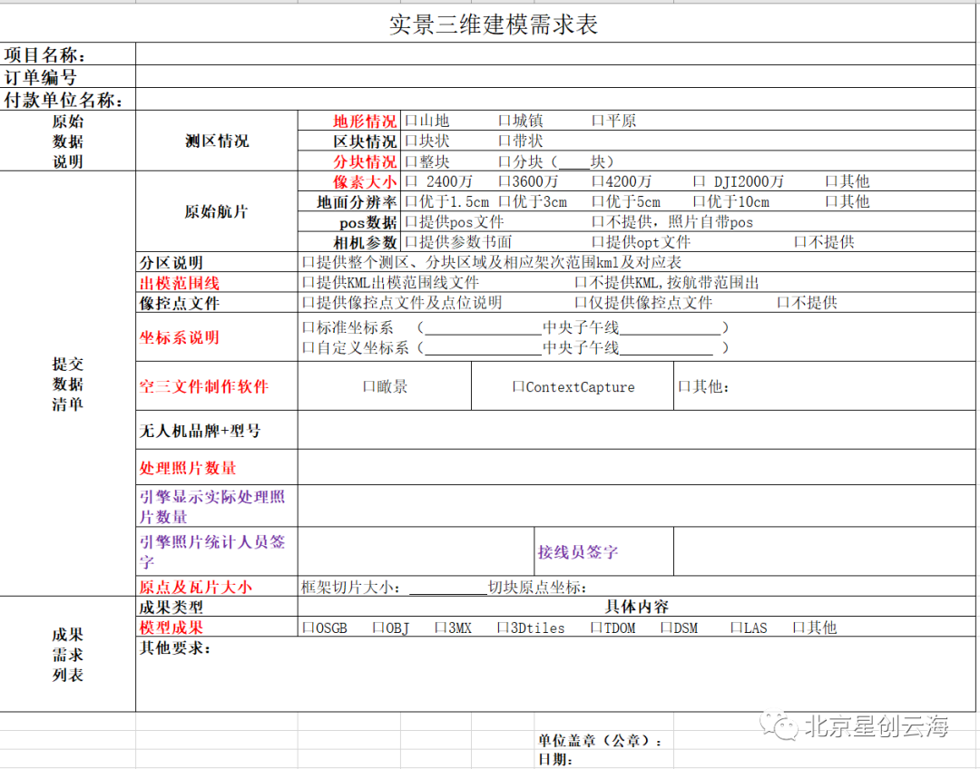Select the 整块 checkbox
The image size is (980, 769).
(411, 161)
